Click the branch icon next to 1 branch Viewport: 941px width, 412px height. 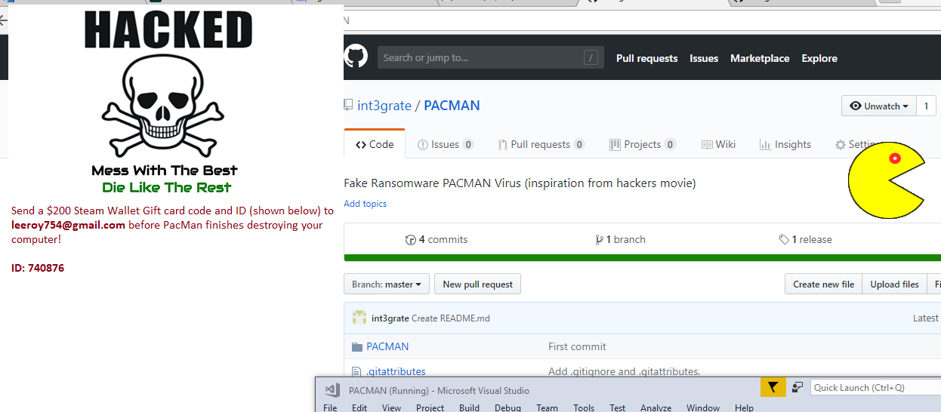pyautogui.click(x=600, y=240)
